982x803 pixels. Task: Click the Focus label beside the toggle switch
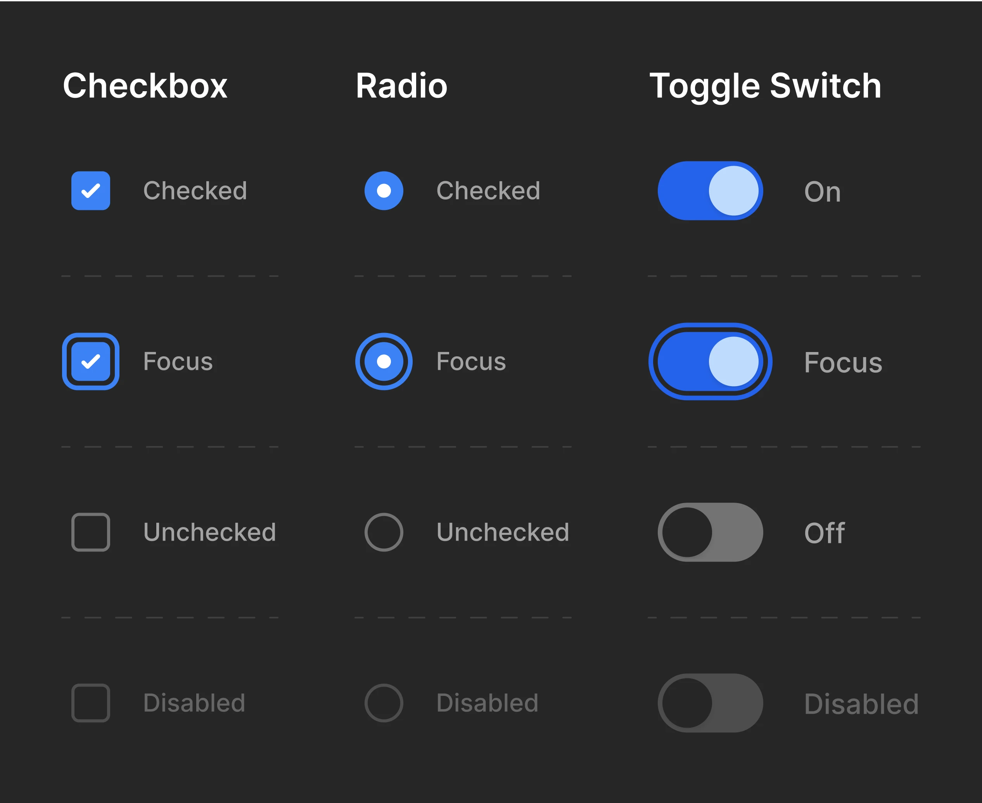coord(843,362)
